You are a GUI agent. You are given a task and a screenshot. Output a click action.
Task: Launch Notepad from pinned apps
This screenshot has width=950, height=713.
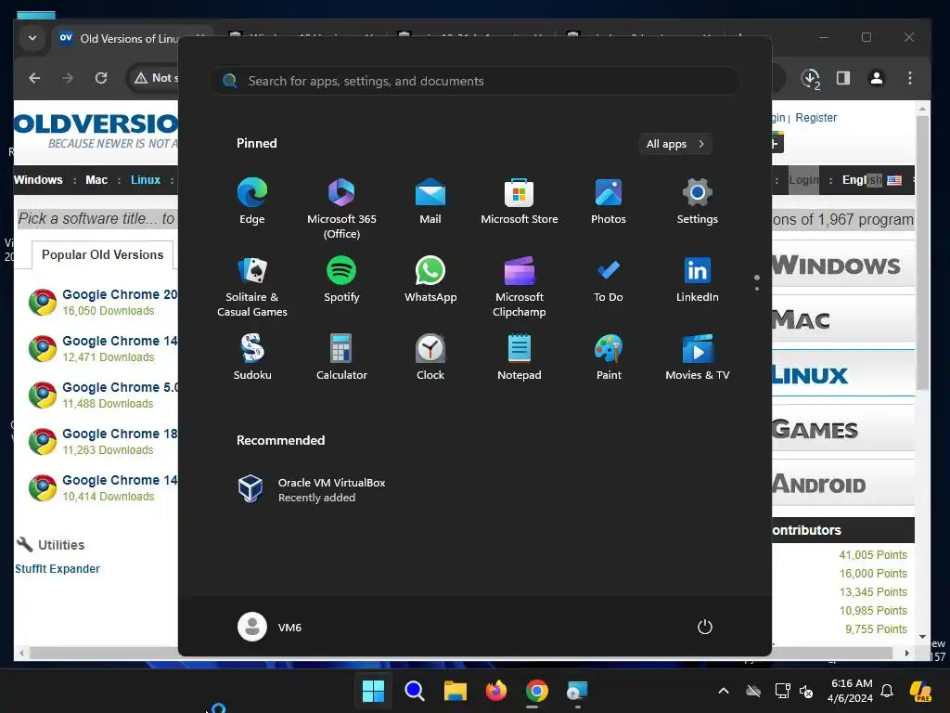tap(520, 357)
